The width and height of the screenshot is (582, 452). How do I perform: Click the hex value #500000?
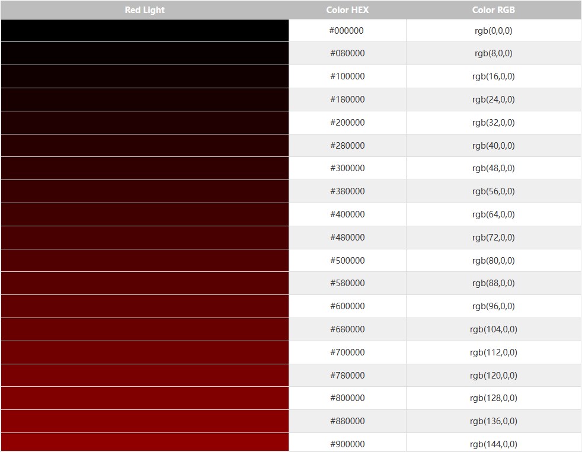tap(347, 260)
